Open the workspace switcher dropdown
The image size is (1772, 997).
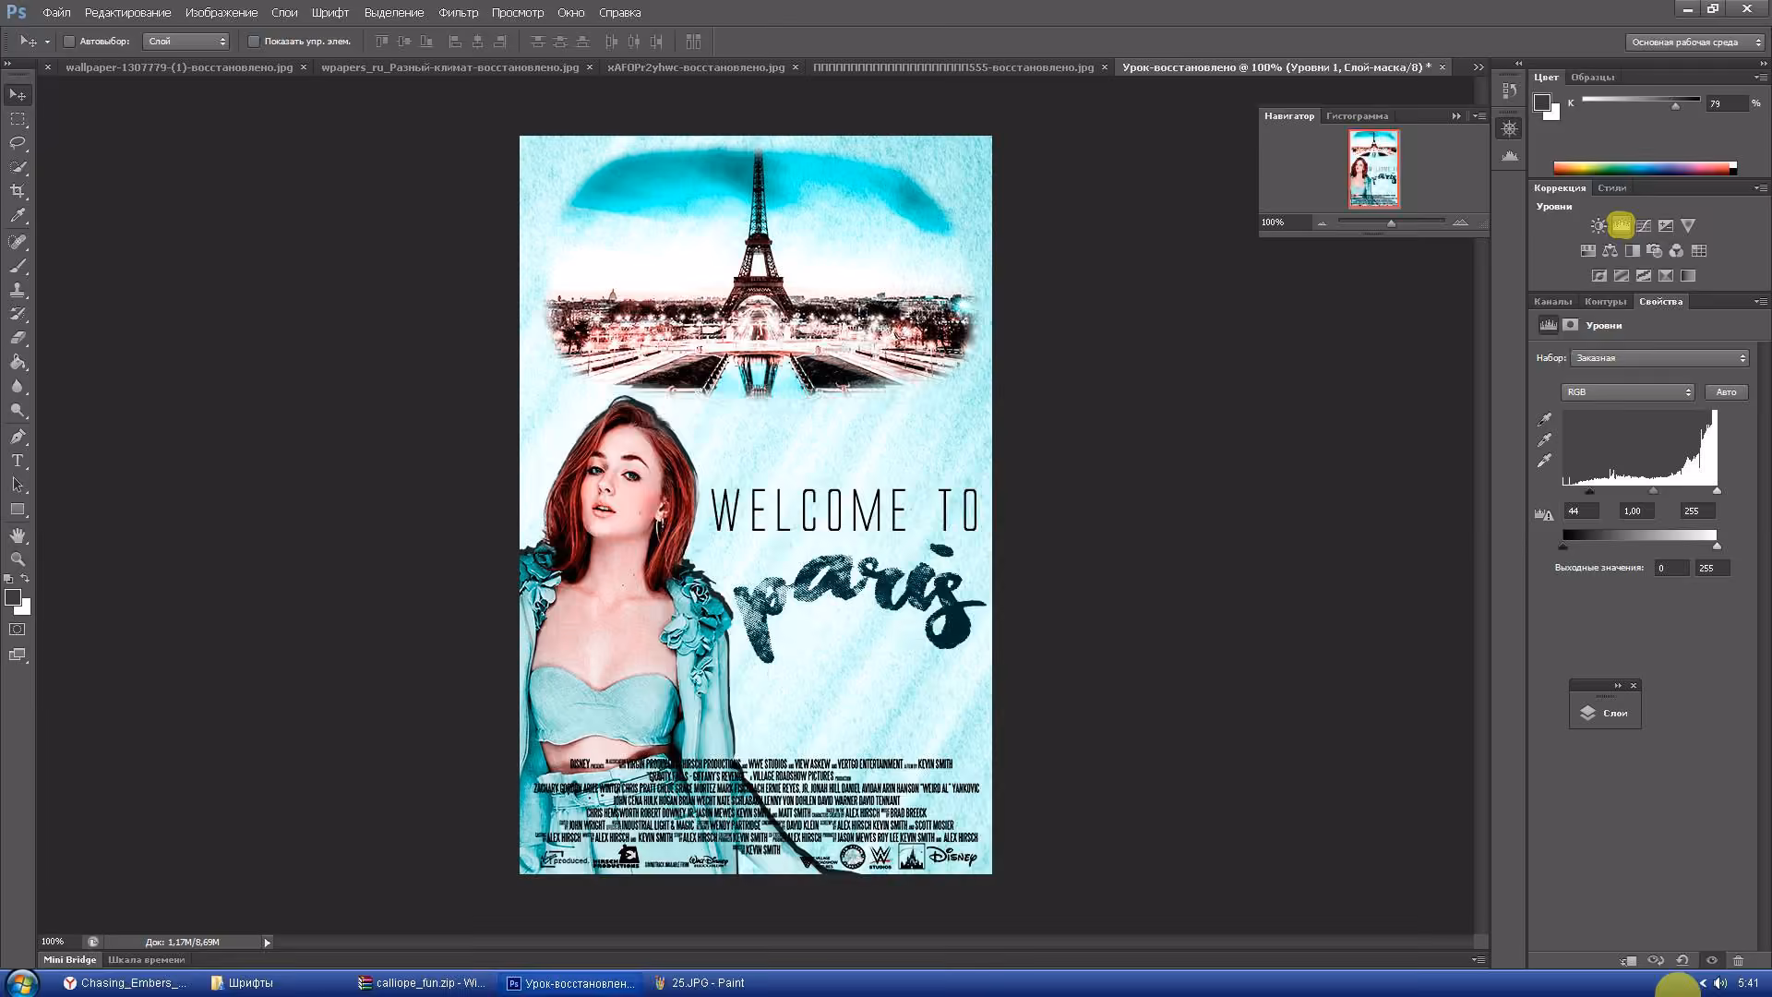click(1695, 42)
